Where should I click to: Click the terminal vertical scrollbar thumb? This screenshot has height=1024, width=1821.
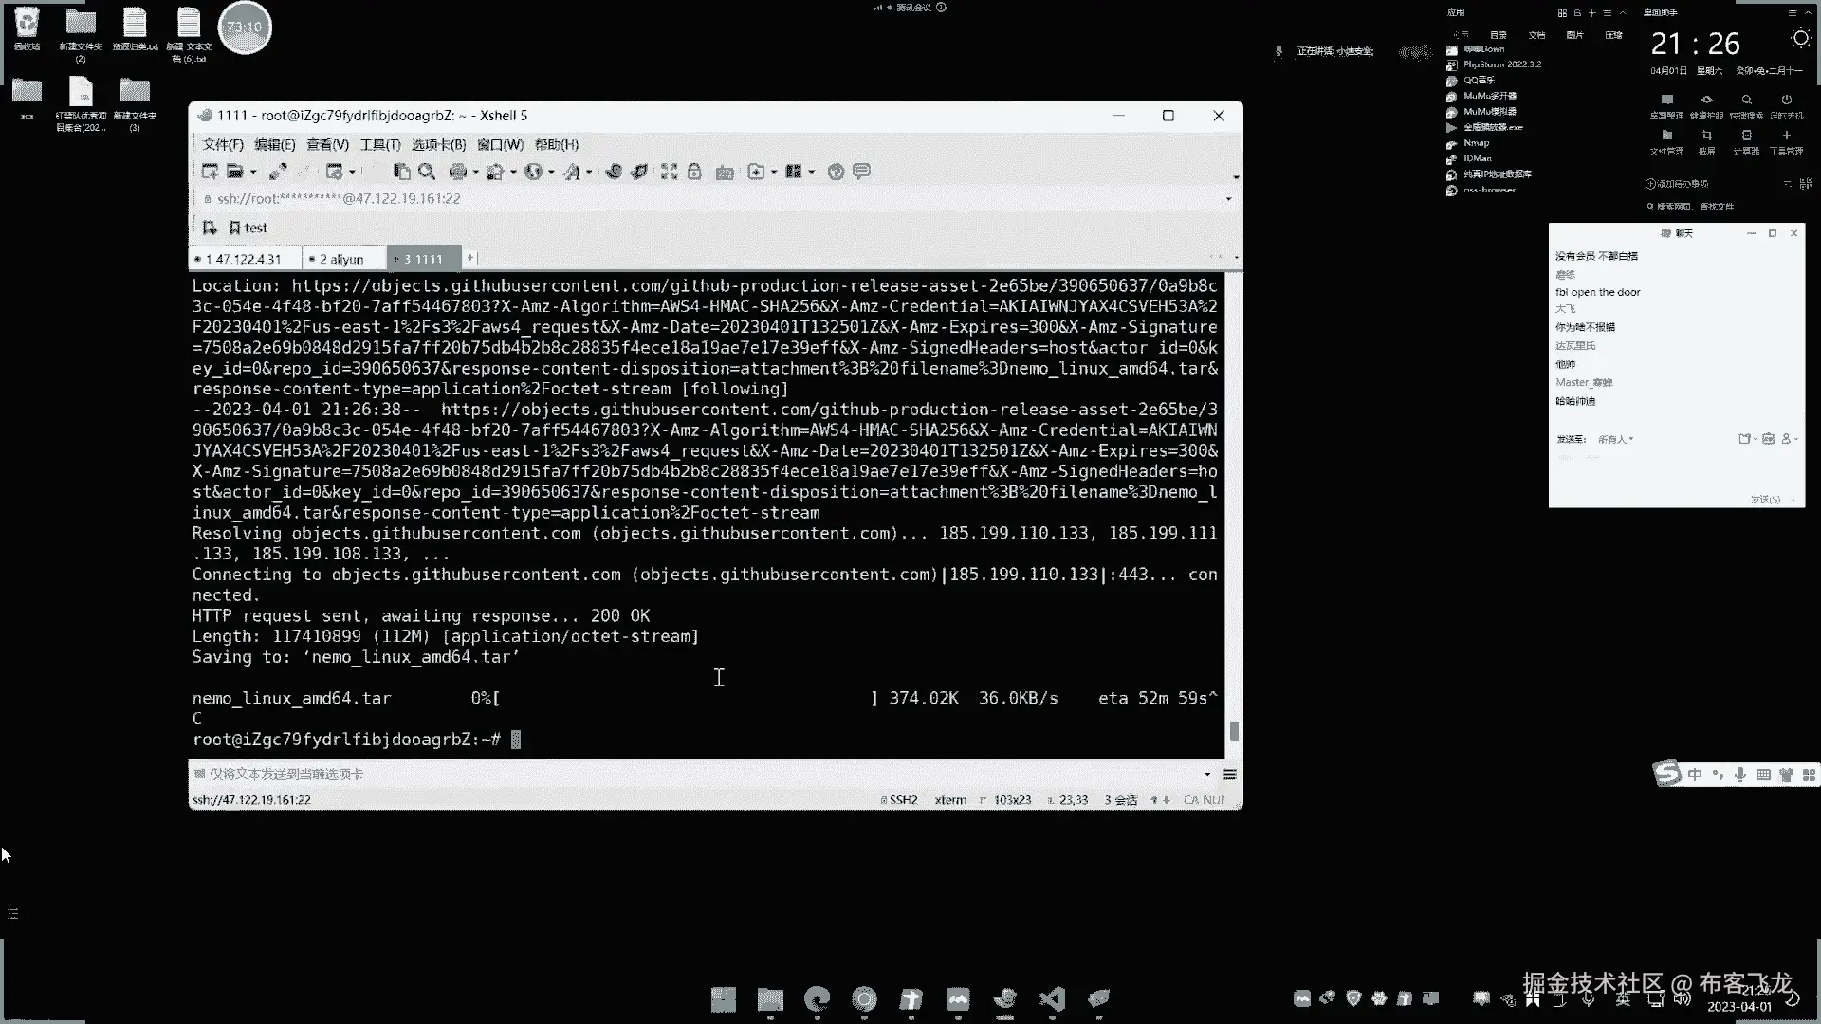1233,731
